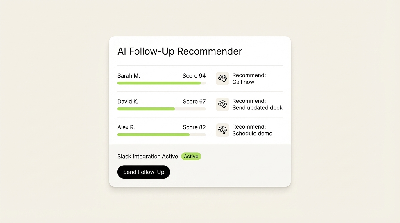Click Sarah M.'s Score 94 progress bar
The height and width of the screenshot is (223, 400).
click(161, 83)
